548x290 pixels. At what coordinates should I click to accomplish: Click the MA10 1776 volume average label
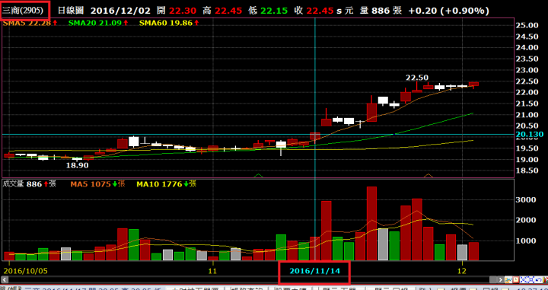click(x=167, y=183)
